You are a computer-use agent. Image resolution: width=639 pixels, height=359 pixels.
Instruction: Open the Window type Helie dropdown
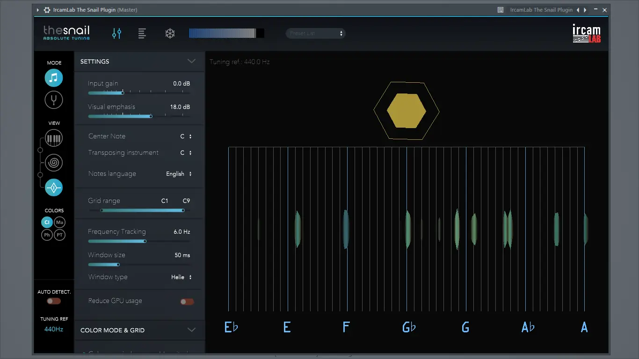(x=182, y=277)
